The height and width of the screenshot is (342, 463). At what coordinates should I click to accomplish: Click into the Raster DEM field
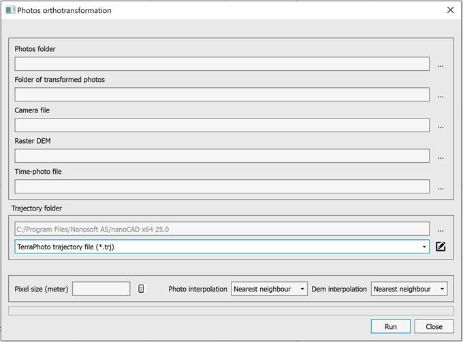pos(222,156)
